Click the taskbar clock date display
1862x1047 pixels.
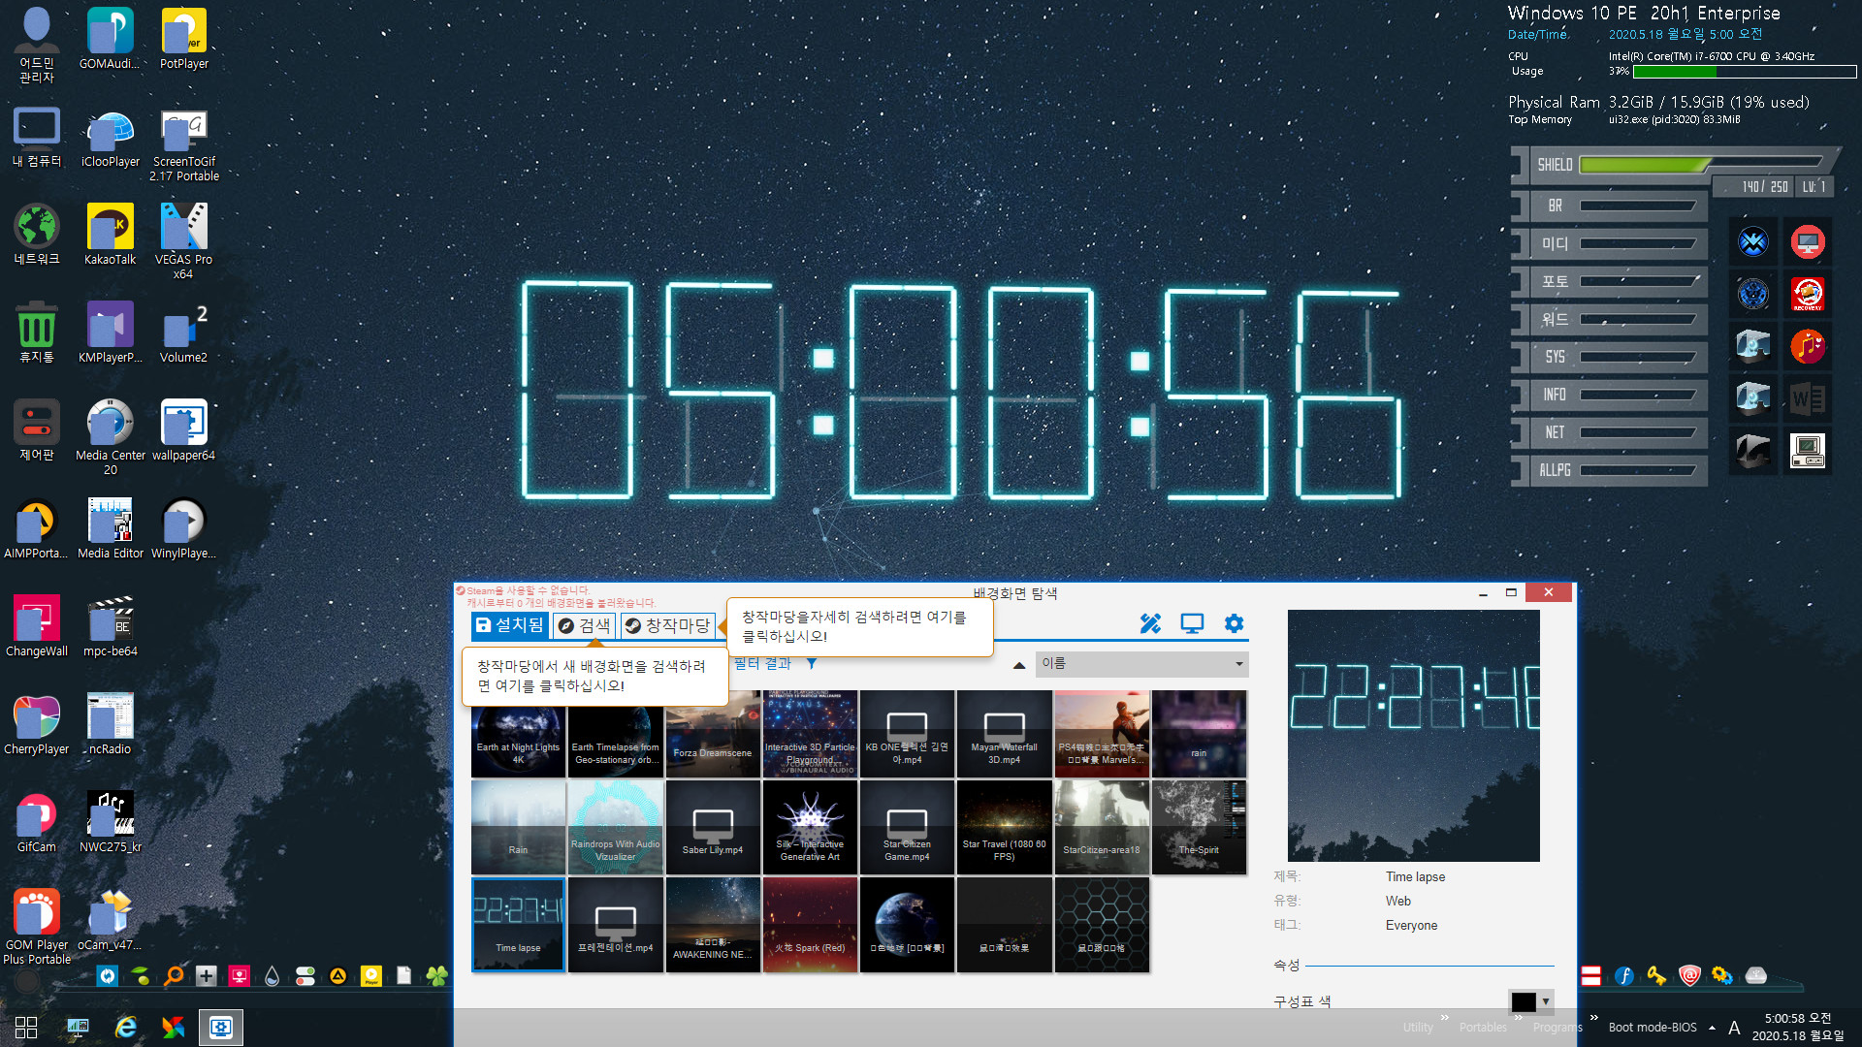click(x=1798, y=1027)
